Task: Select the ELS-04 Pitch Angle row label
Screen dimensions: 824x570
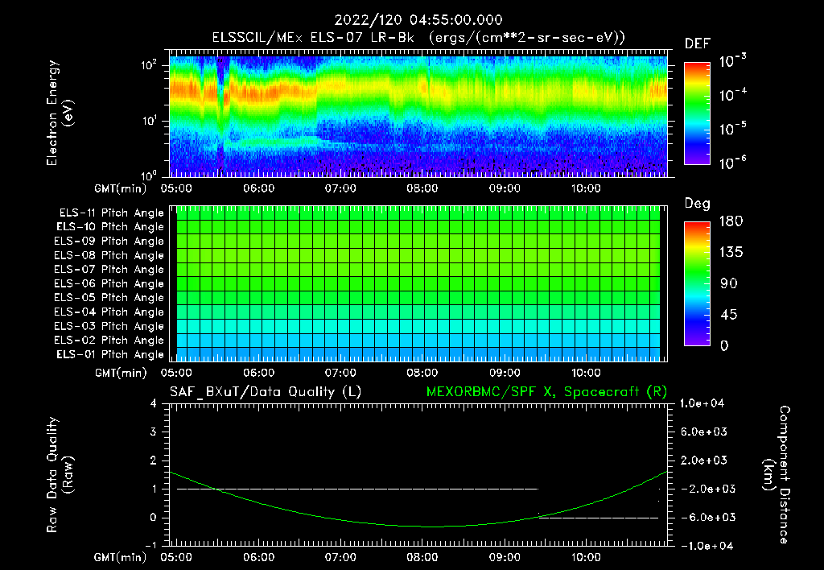Action: click(109, 312)
